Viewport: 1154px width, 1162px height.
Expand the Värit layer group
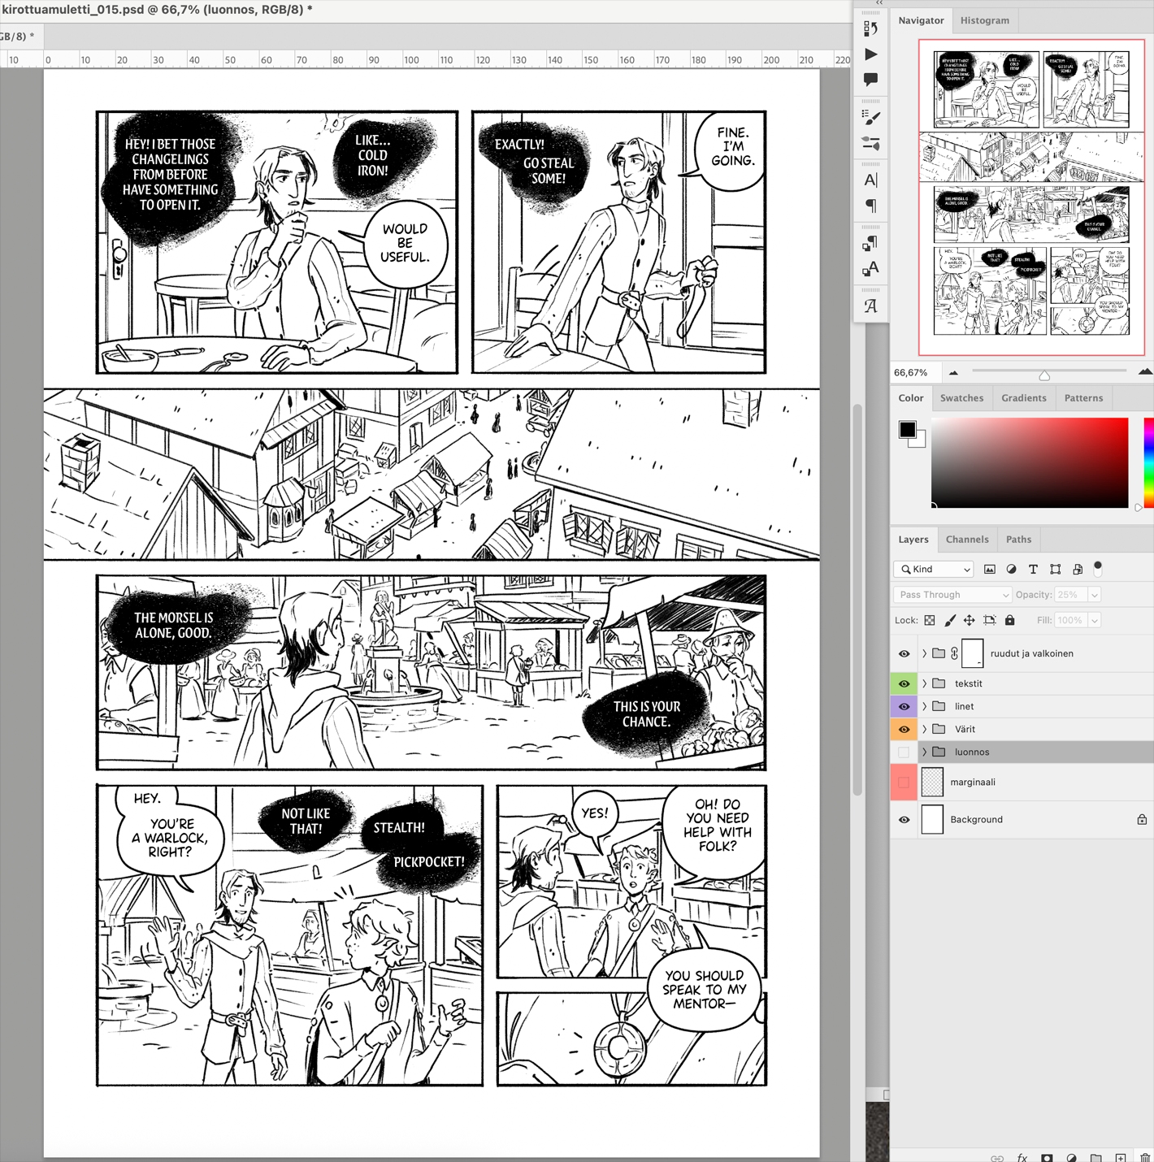[x=924, y=730]
